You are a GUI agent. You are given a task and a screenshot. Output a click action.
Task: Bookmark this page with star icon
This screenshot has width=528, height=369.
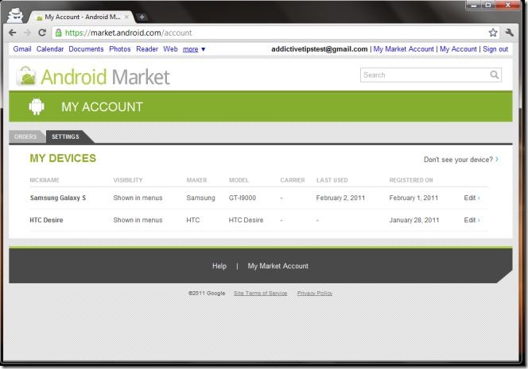(x=493, y=33)
